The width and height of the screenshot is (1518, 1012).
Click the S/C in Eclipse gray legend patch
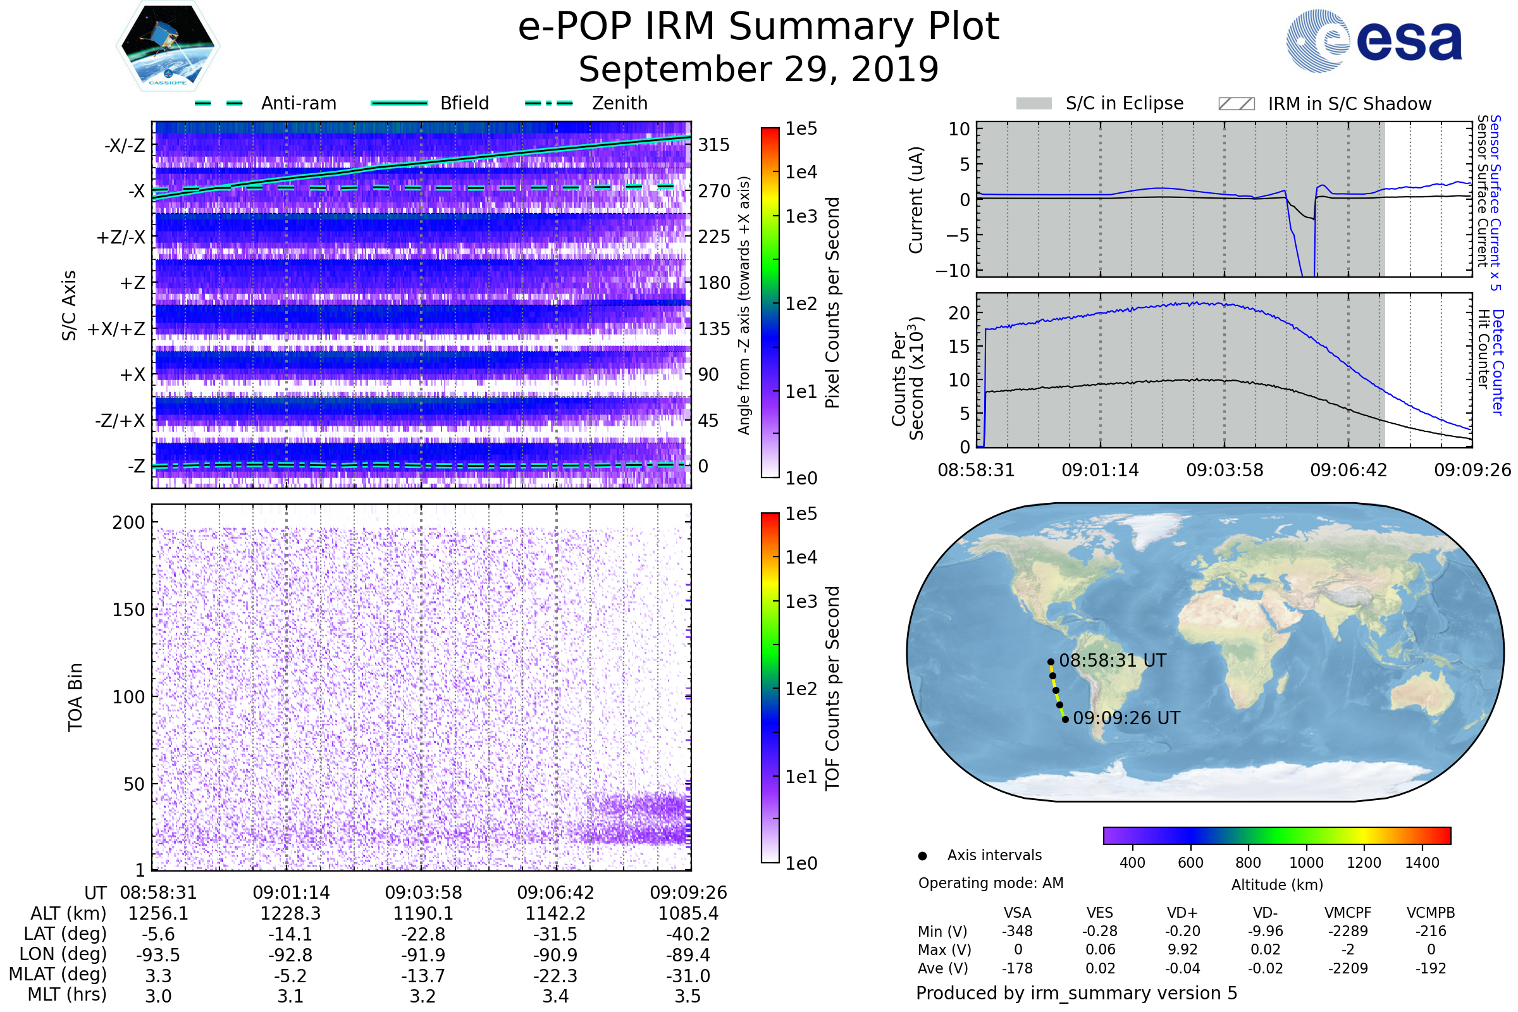[1034, 104]
